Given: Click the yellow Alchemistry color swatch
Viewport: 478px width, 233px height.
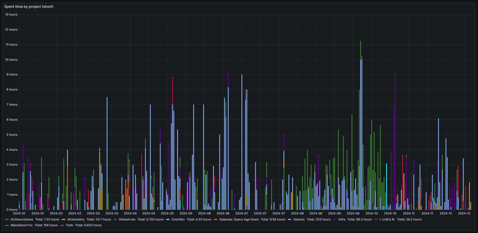Looking at the screenshot, I should [x=63, y=219].
